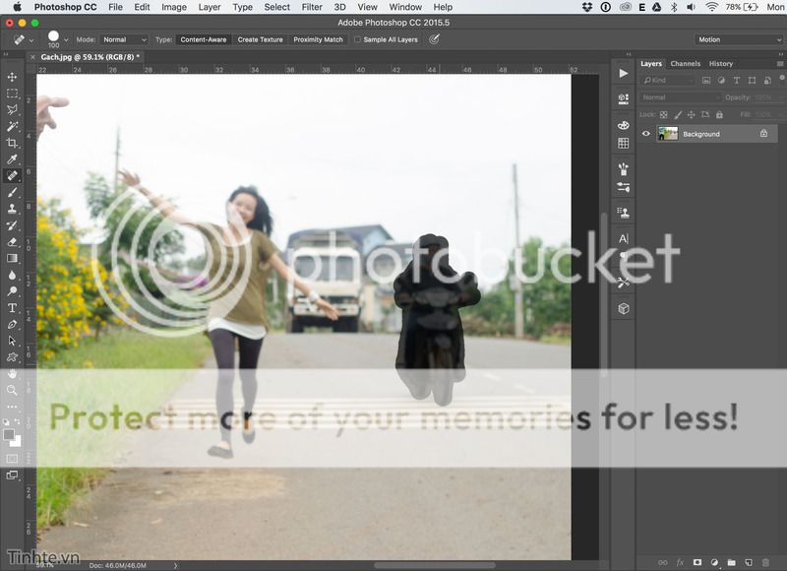Open the Filter menu
The height and width of the screenshot is (571, 787).
(x=312, y=7)
